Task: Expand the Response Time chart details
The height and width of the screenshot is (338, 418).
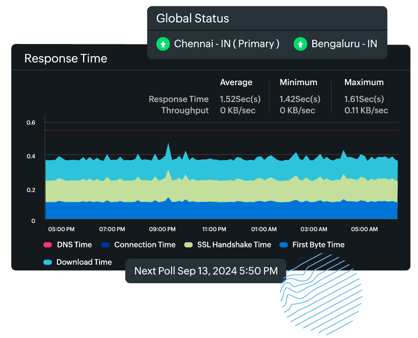Action: pyautogui.click(x=66, y=59)
